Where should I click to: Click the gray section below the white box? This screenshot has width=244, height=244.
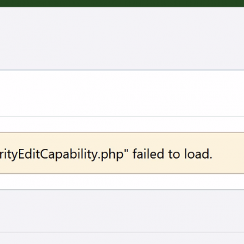pyautogui.click(x=122, y=210)
